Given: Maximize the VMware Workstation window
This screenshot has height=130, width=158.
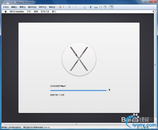Looking at the screenshot, I should coord(148,1).
